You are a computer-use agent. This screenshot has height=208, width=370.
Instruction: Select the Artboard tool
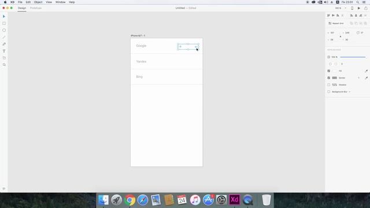pos(4,58)
